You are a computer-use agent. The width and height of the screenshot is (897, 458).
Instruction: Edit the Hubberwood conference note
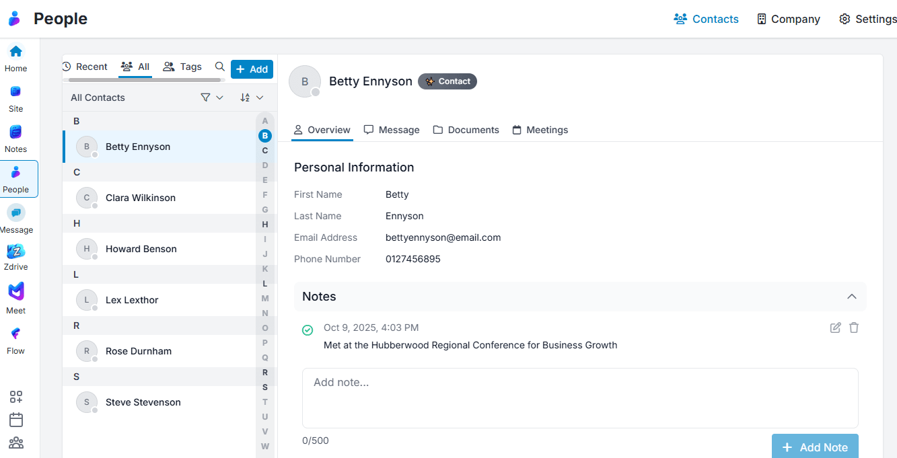pos(835,328)
